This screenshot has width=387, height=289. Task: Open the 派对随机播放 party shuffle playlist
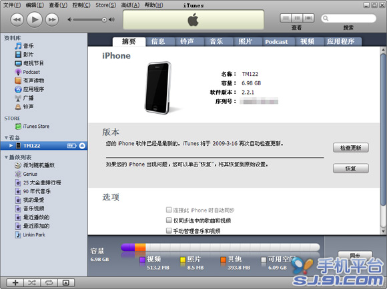coord(35,165)
